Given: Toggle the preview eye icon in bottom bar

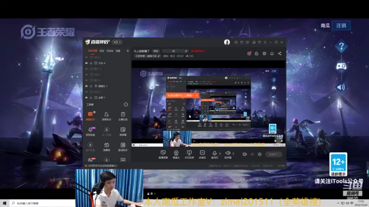Looking at the screenshot, I should pyautogui.click(x=252, y=154).
